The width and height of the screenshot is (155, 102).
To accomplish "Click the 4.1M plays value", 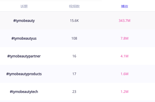I will coord(124,56).
